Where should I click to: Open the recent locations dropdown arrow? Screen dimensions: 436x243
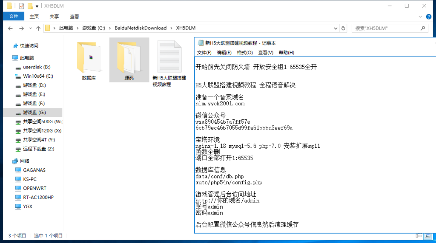click(30, 28)
